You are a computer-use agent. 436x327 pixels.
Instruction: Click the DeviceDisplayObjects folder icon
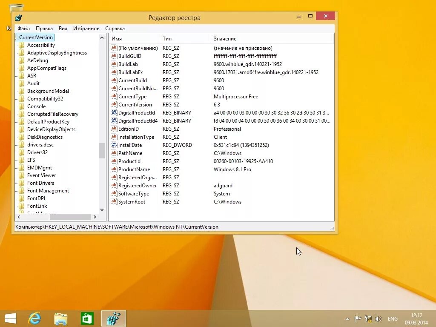point(21,129)
